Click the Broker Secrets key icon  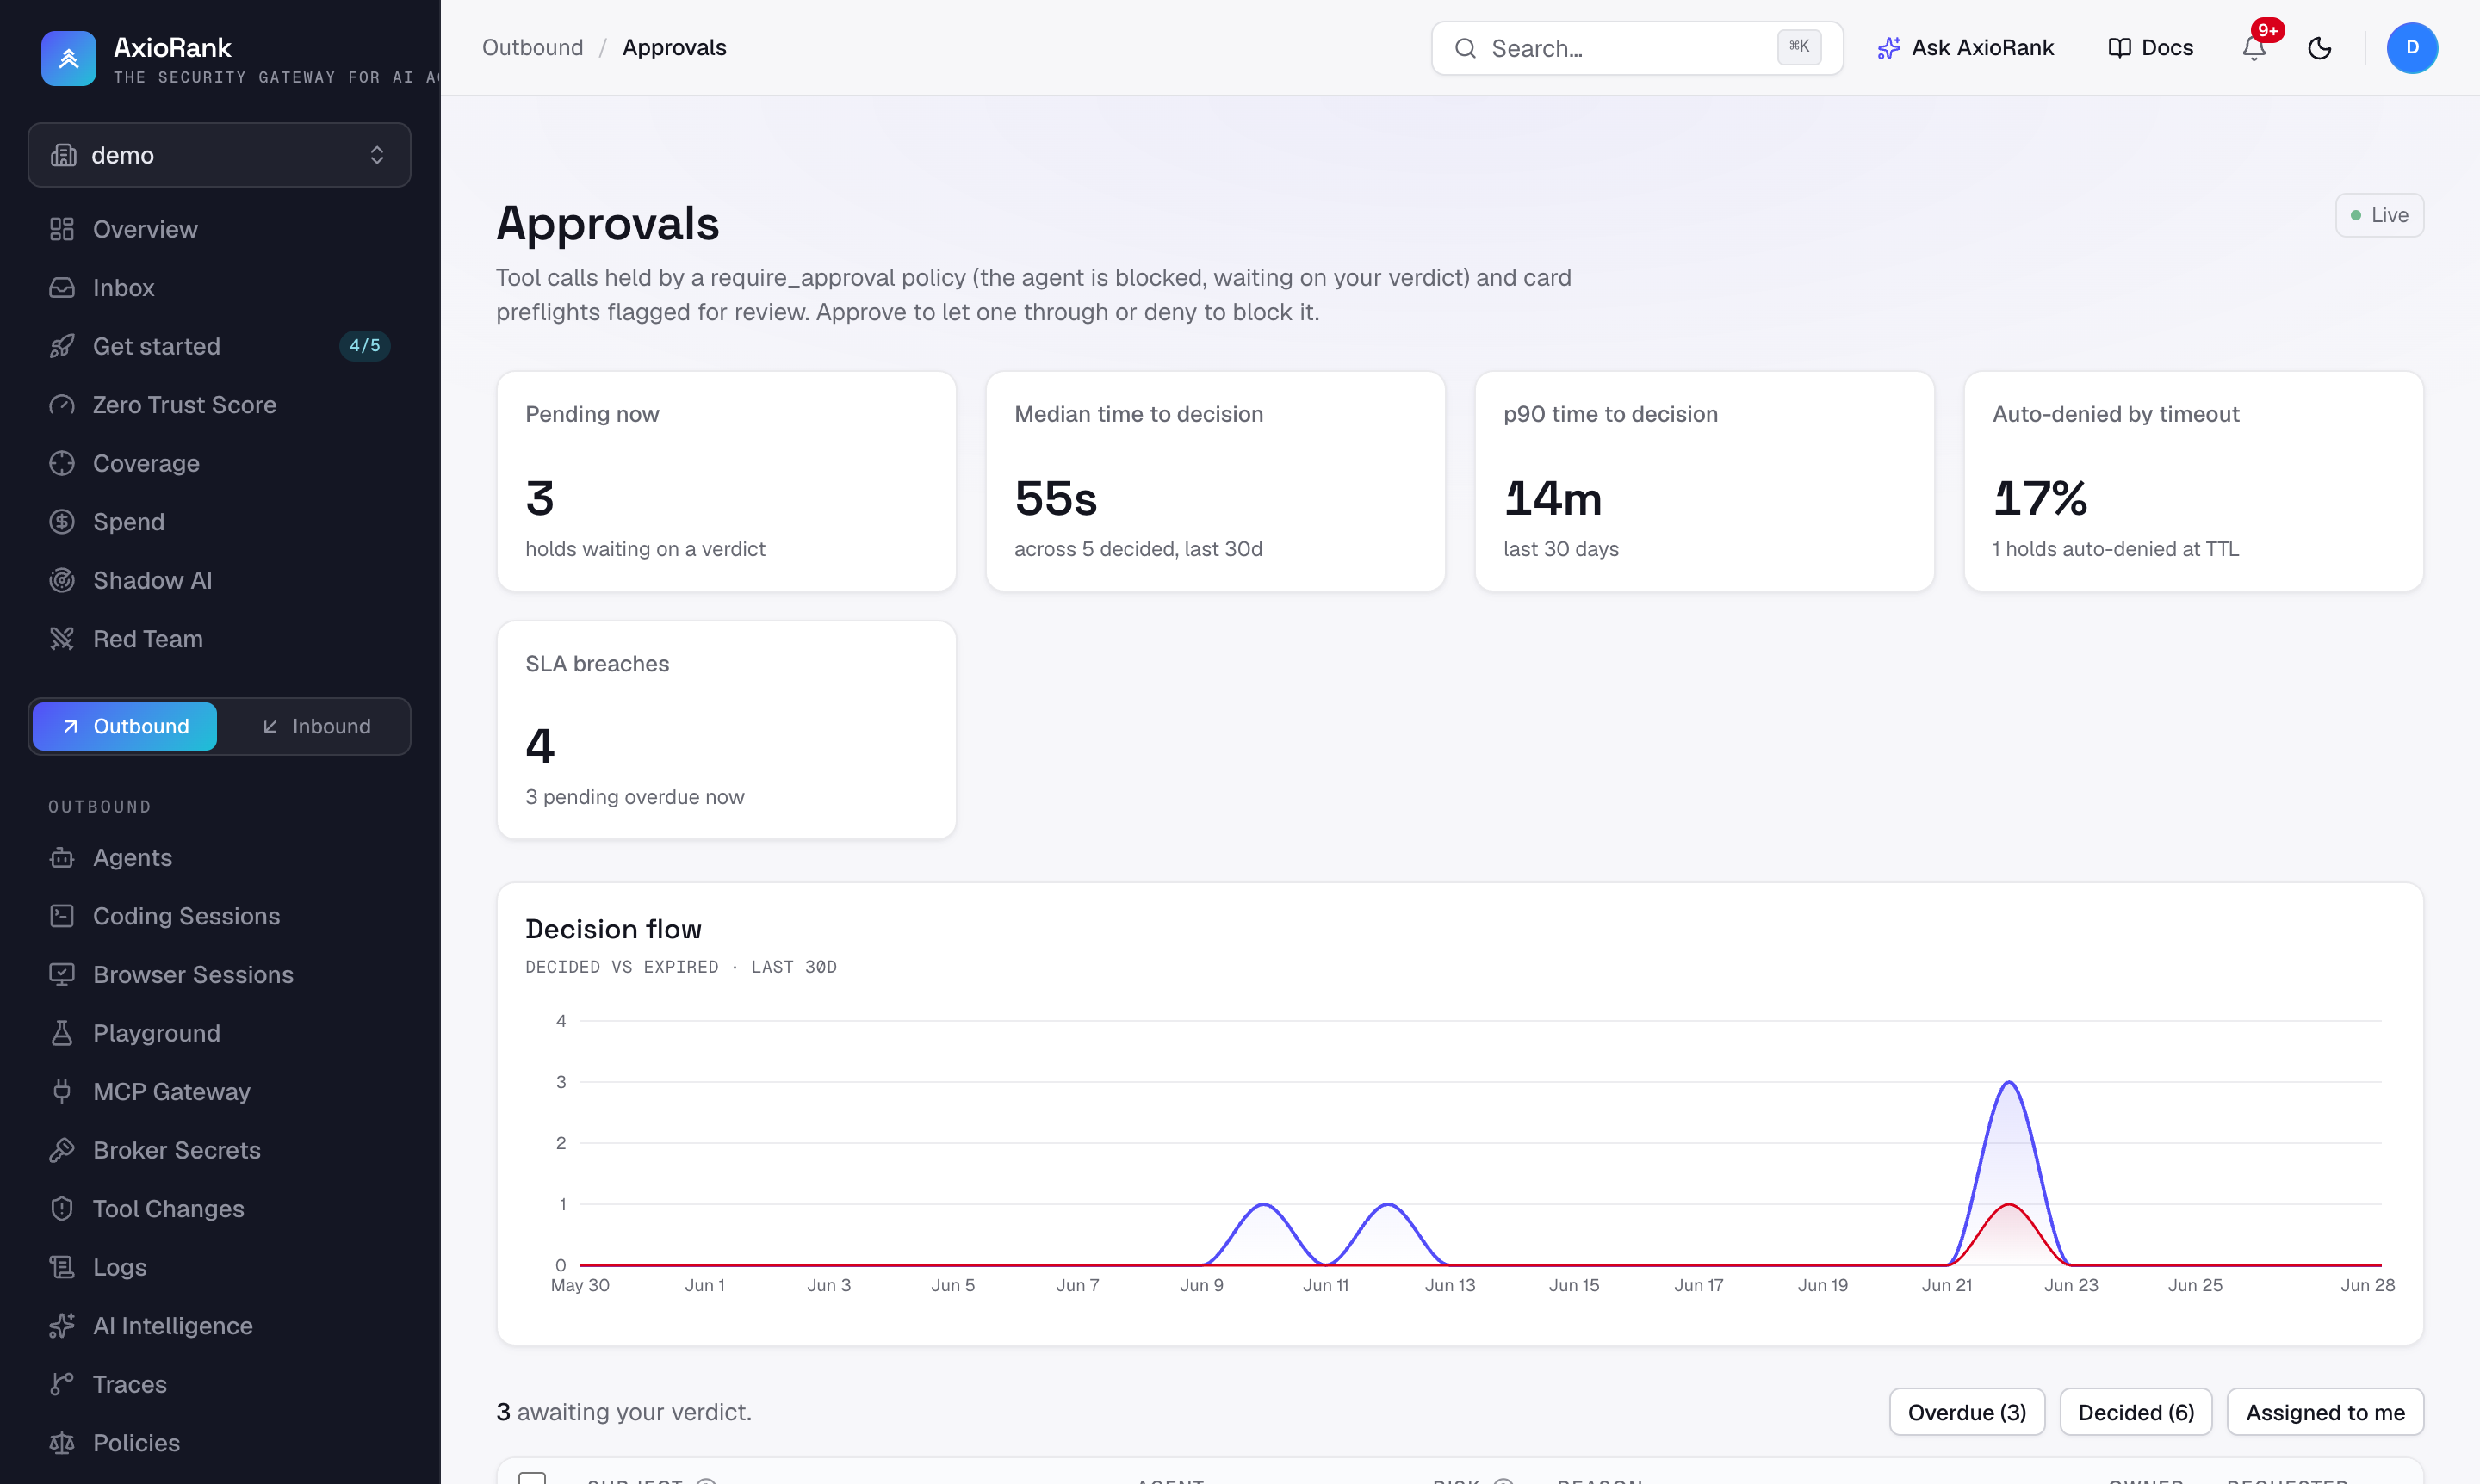(62, 1150)
